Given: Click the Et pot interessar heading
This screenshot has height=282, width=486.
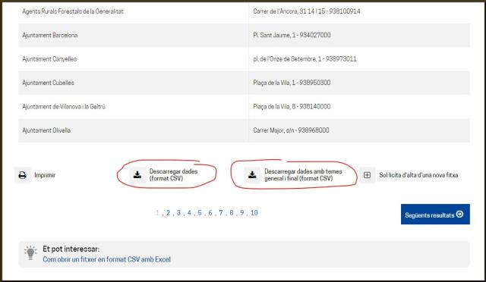Looking at the screenshot, I should [x=71, y=249].
